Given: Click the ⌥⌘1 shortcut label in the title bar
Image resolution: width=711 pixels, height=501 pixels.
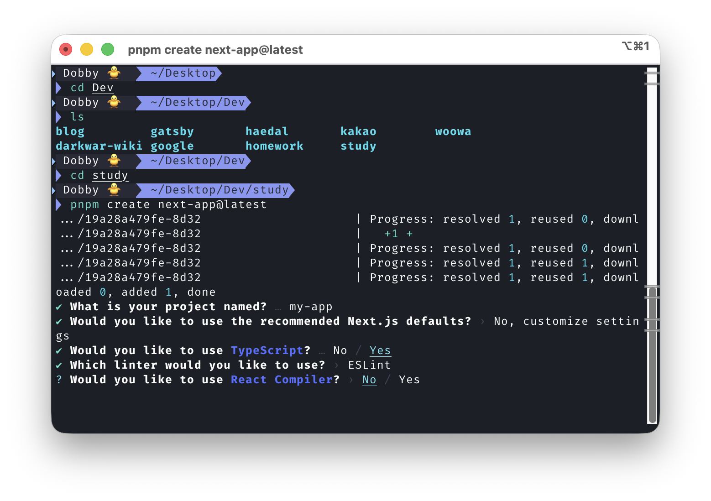Looking at the screenshot, I should pyautogui.click(x=635, y=46).
